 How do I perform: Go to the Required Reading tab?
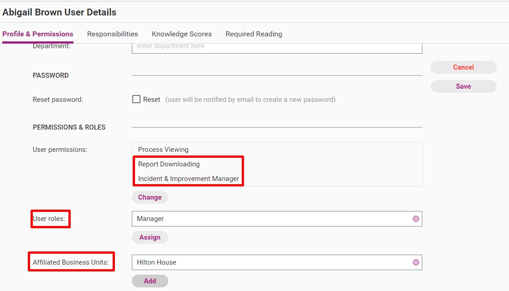coord(254,34)
